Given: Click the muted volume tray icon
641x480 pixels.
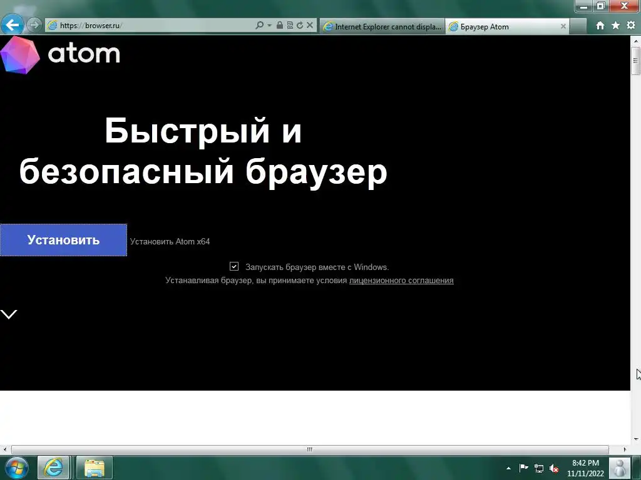Looking at the screenshot, I should pyautogui.click(x=554, y=468).
